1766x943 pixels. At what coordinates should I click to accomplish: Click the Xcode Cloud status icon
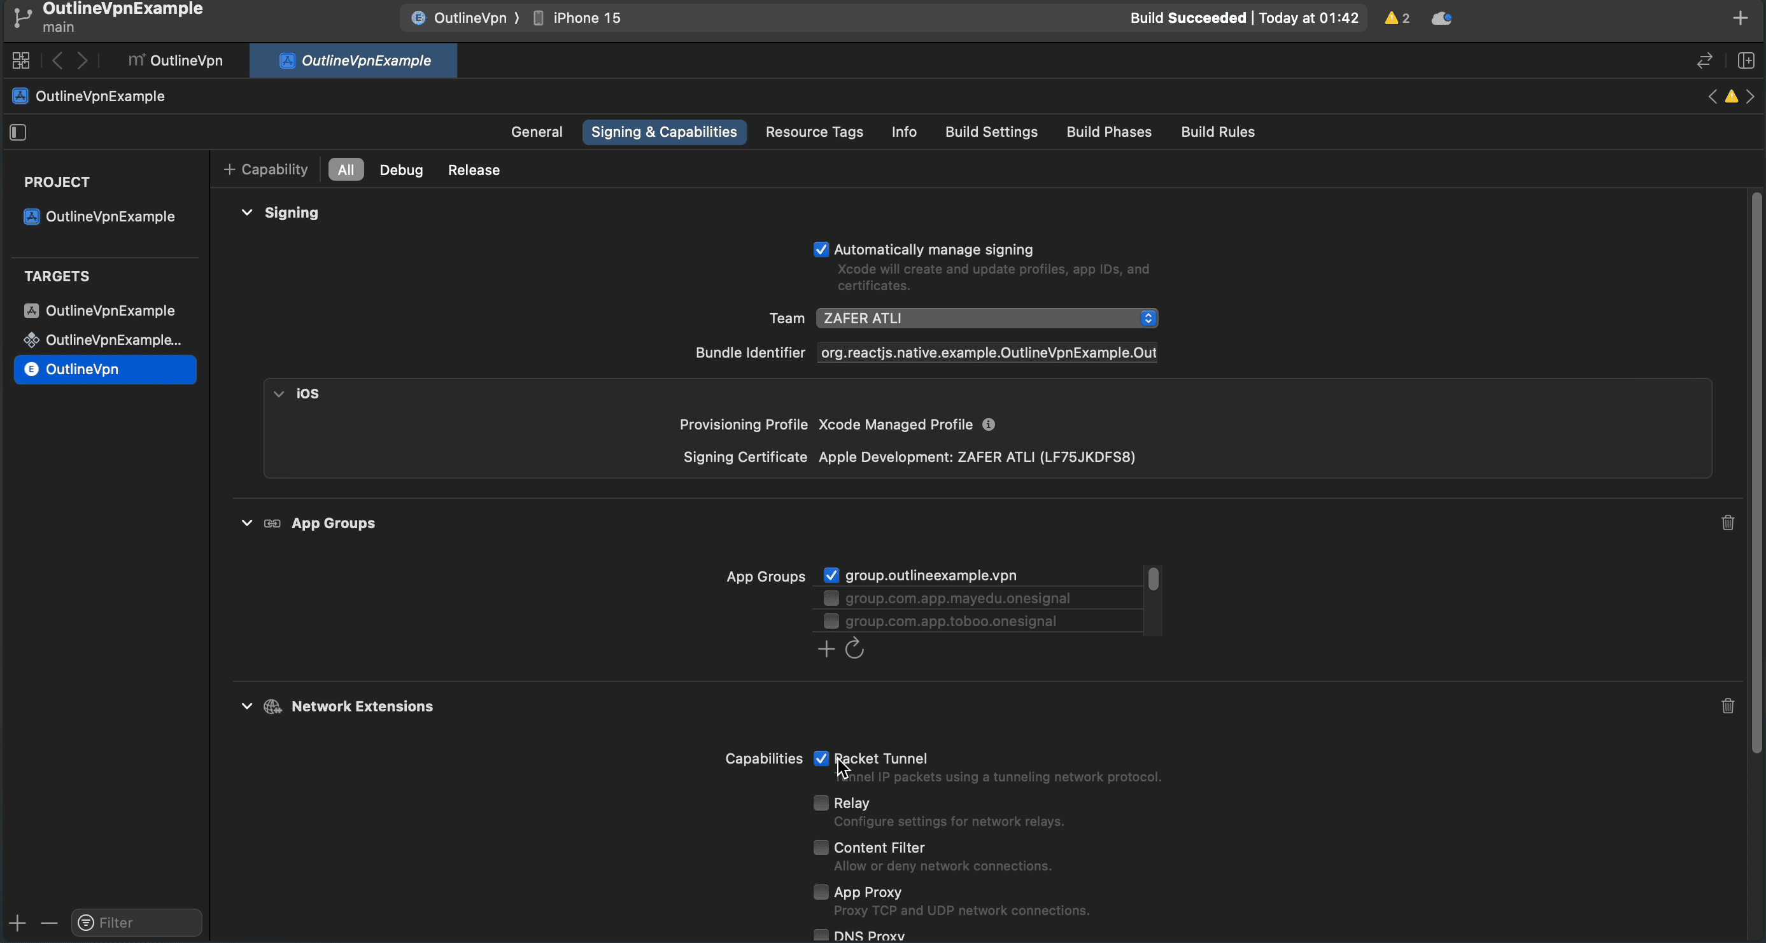pos(1441,18)
